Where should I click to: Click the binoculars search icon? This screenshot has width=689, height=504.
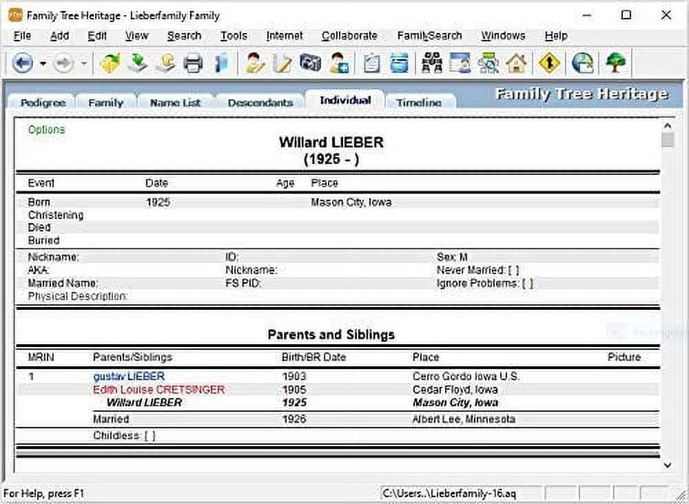click(432, 64)
